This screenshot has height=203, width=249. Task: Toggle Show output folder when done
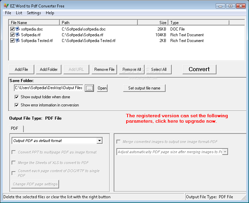[x=17, y=97]
